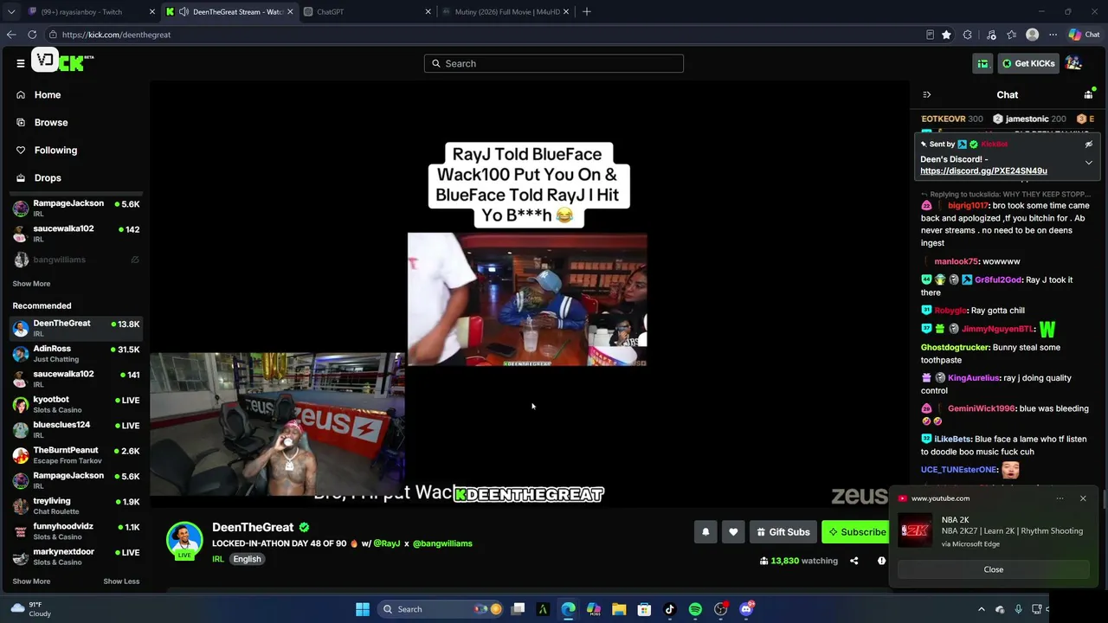
Task: Click the address bar URL
Action: 116,35
